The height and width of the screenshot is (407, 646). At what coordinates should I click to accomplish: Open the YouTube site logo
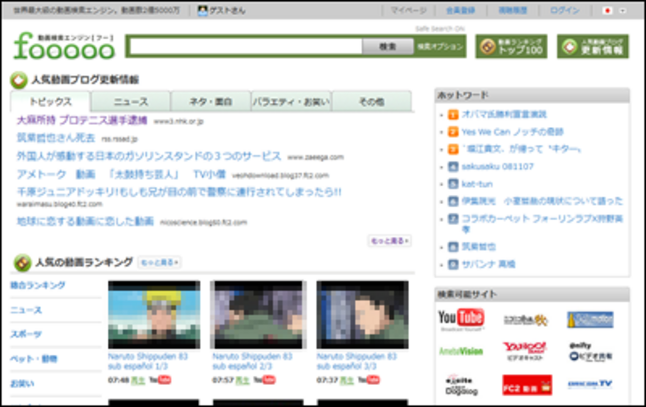(461, 320)
